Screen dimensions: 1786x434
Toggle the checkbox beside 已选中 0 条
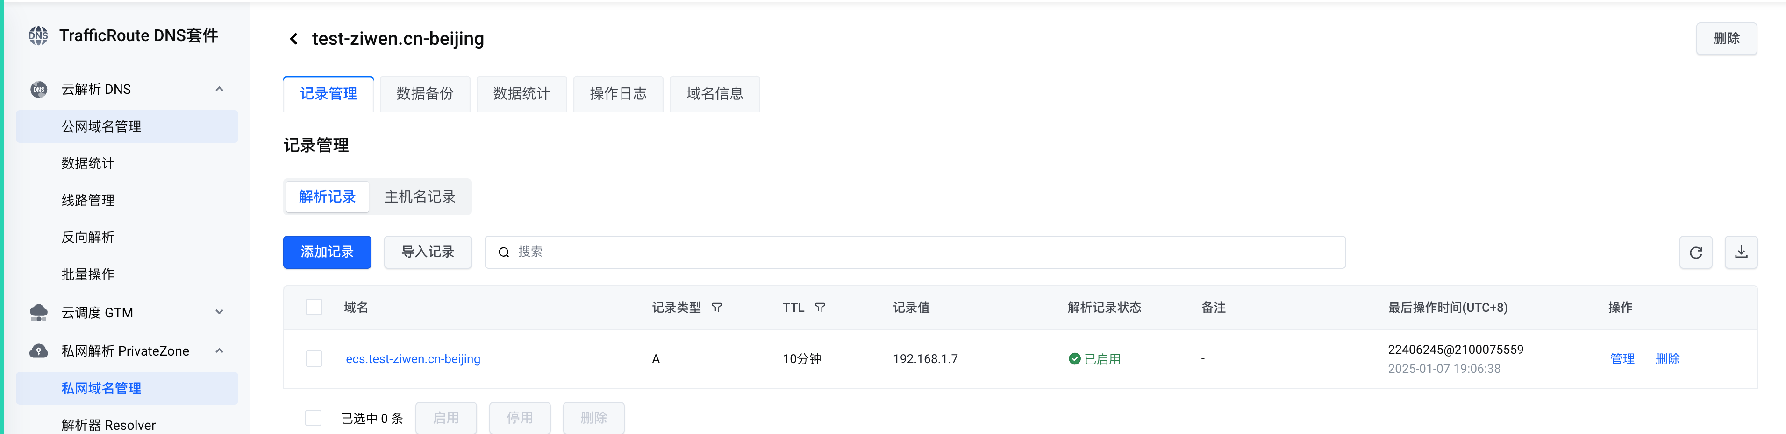[314, 418]
